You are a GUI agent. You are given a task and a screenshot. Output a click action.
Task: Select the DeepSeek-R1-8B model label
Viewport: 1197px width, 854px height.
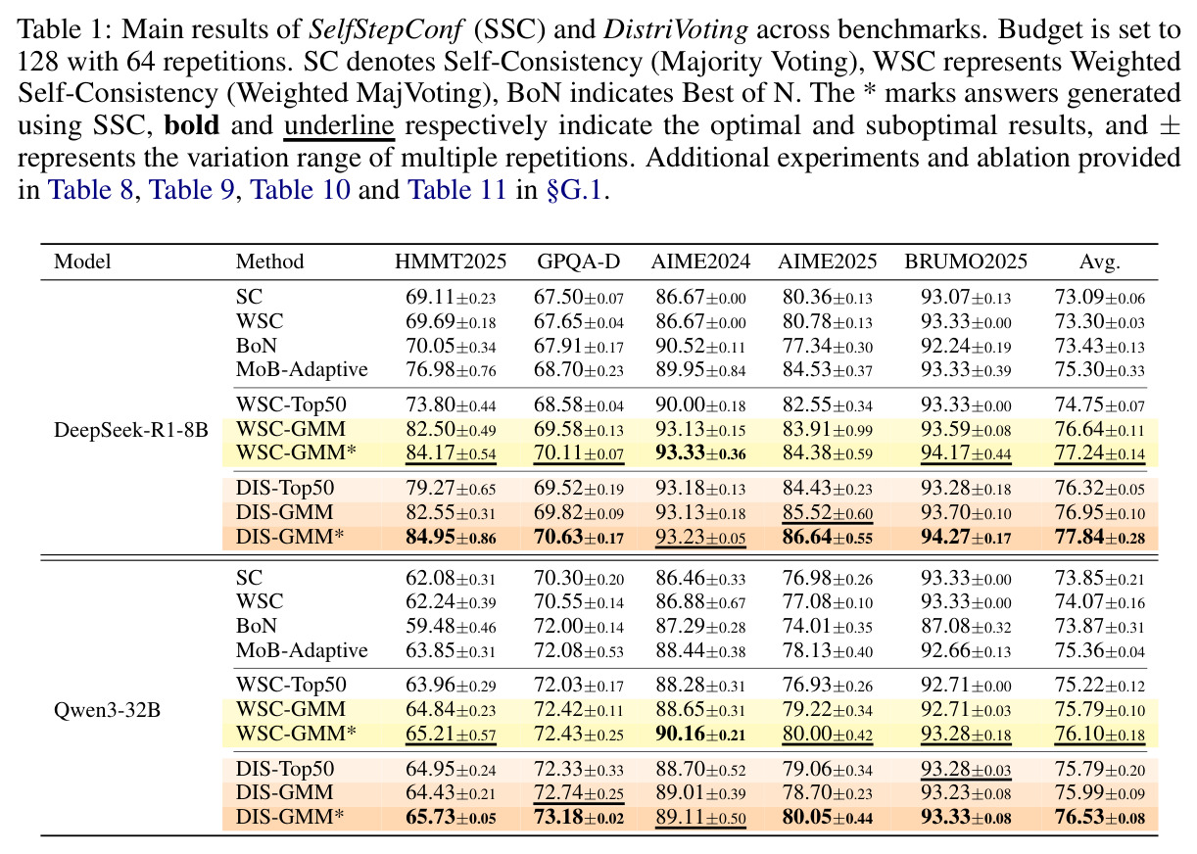[x=131, y=432]
